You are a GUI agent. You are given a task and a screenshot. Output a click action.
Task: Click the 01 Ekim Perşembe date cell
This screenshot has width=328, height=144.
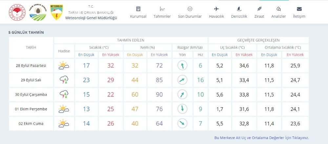[31, 109]
